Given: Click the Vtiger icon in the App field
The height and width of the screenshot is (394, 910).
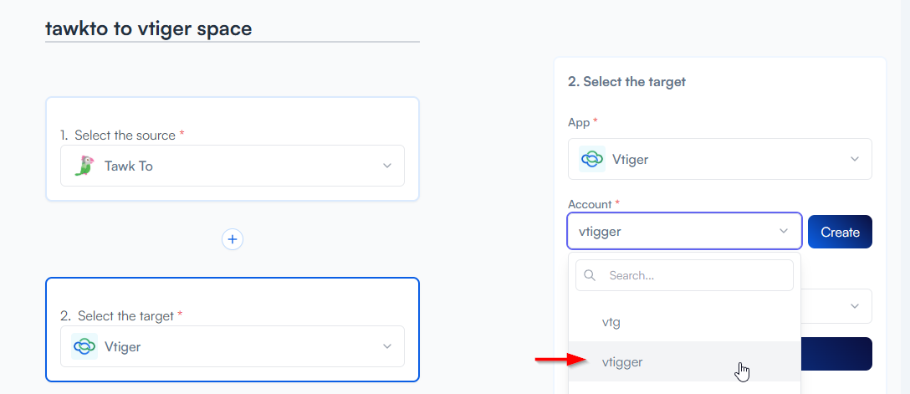Looking at the screenshot, I should pyautogui.click(x=593, y=159).
